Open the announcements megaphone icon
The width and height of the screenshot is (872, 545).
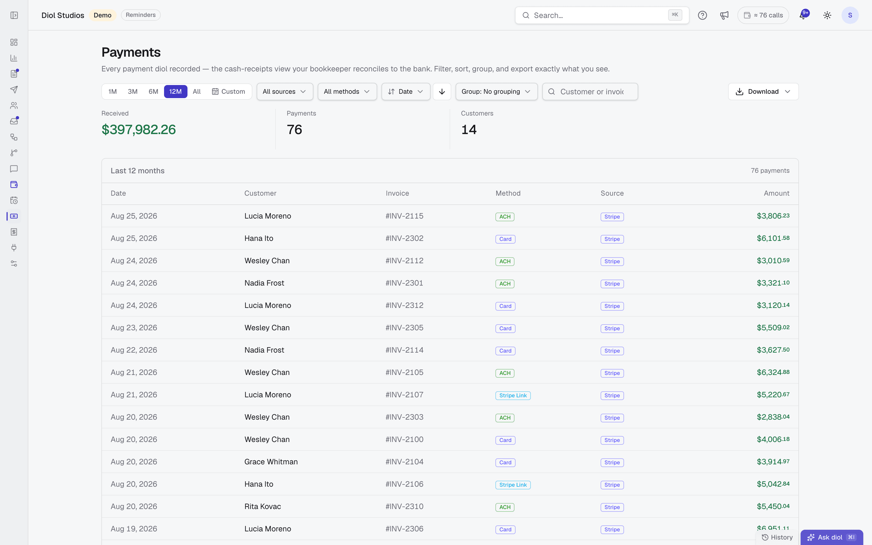point(724,15)
